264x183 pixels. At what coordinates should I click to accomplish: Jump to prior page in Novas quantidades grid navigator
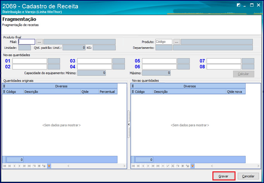click(138, 166)
